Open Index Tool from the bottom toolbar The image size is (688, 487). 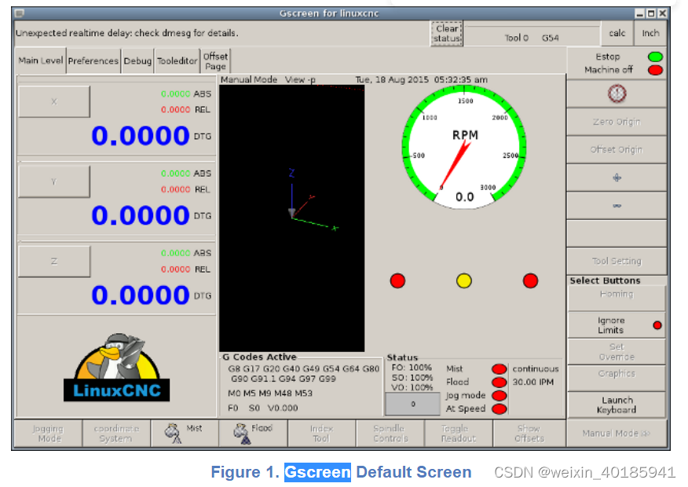[322, 433]
